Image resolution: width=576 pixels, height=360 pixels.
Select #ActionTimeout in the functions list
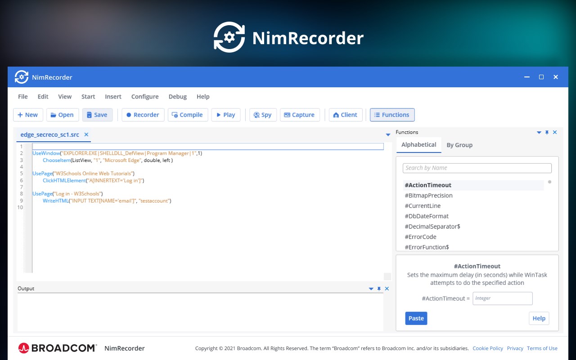pos(473,185)
